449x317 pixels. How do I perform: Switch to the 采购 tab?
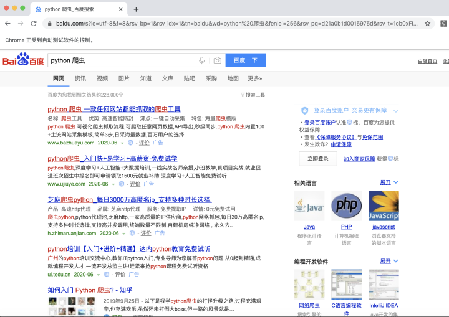tap(211, 78)
